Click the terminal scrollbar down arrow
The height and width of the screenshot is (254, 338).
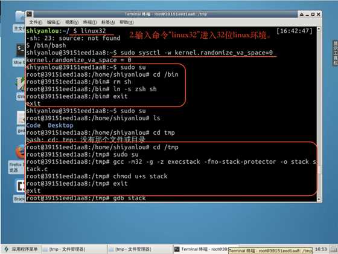[x=319, y=199]
